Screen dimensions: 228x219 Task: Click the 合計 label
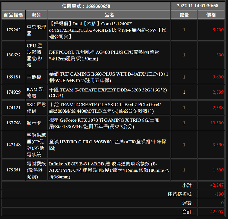pyautogui.click(x=188, y=212)
